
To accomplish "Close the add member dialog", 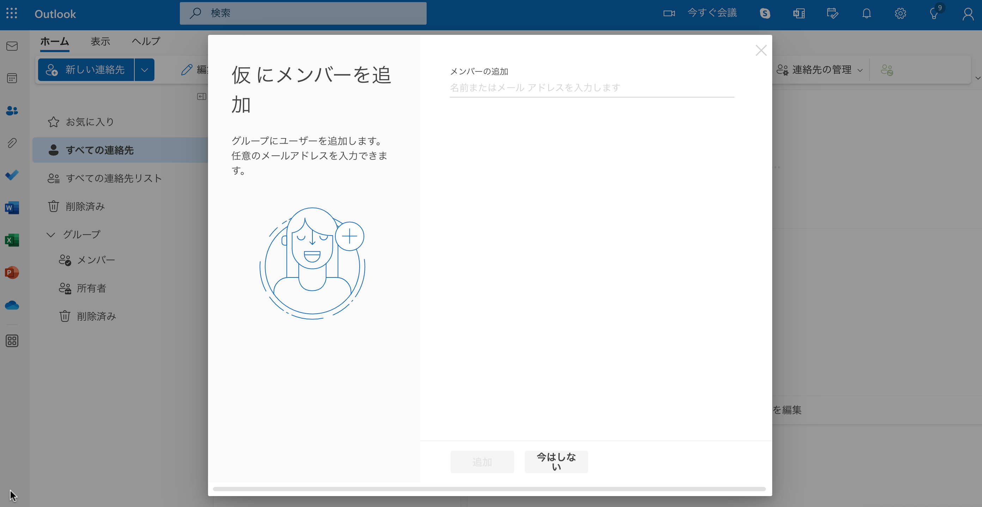I will click(761, 50).
